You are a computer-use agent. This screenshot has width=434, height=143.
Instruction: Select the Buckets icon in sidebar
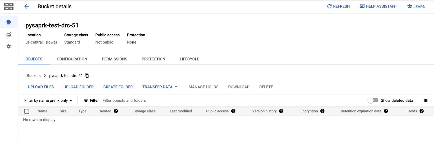9,22
